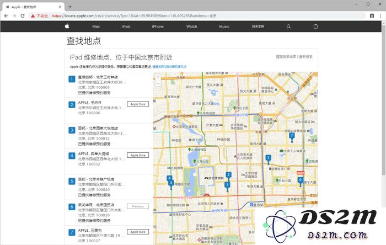The image size is (386, 245).
Task: Click the not-secure warning triangle icon
Action: [33, 16]
